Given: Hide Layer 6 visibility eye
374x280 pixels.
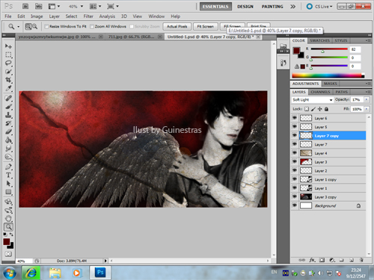Looking at the screenshot, I should pyautogui.click(x=295, y=118).
